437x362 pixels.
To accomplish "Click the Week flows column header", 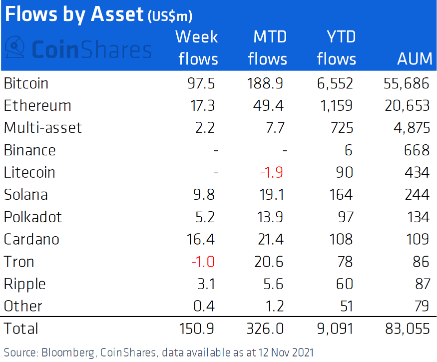I will click(x=198, y=48).
